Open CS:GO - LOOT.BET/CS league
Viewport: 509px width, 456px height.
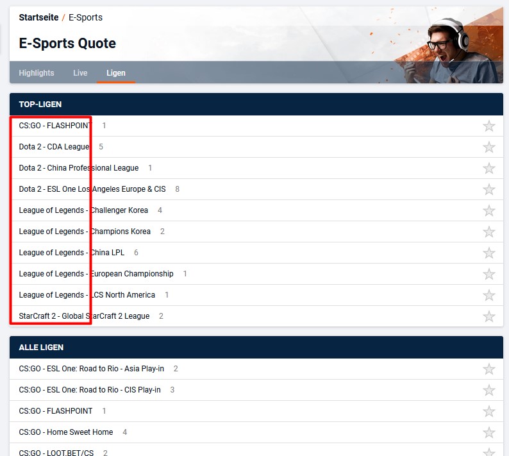[x=56, y=453]
